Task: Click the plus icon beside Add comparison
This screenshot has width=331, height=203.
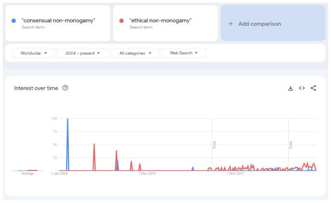Action: 231,24
